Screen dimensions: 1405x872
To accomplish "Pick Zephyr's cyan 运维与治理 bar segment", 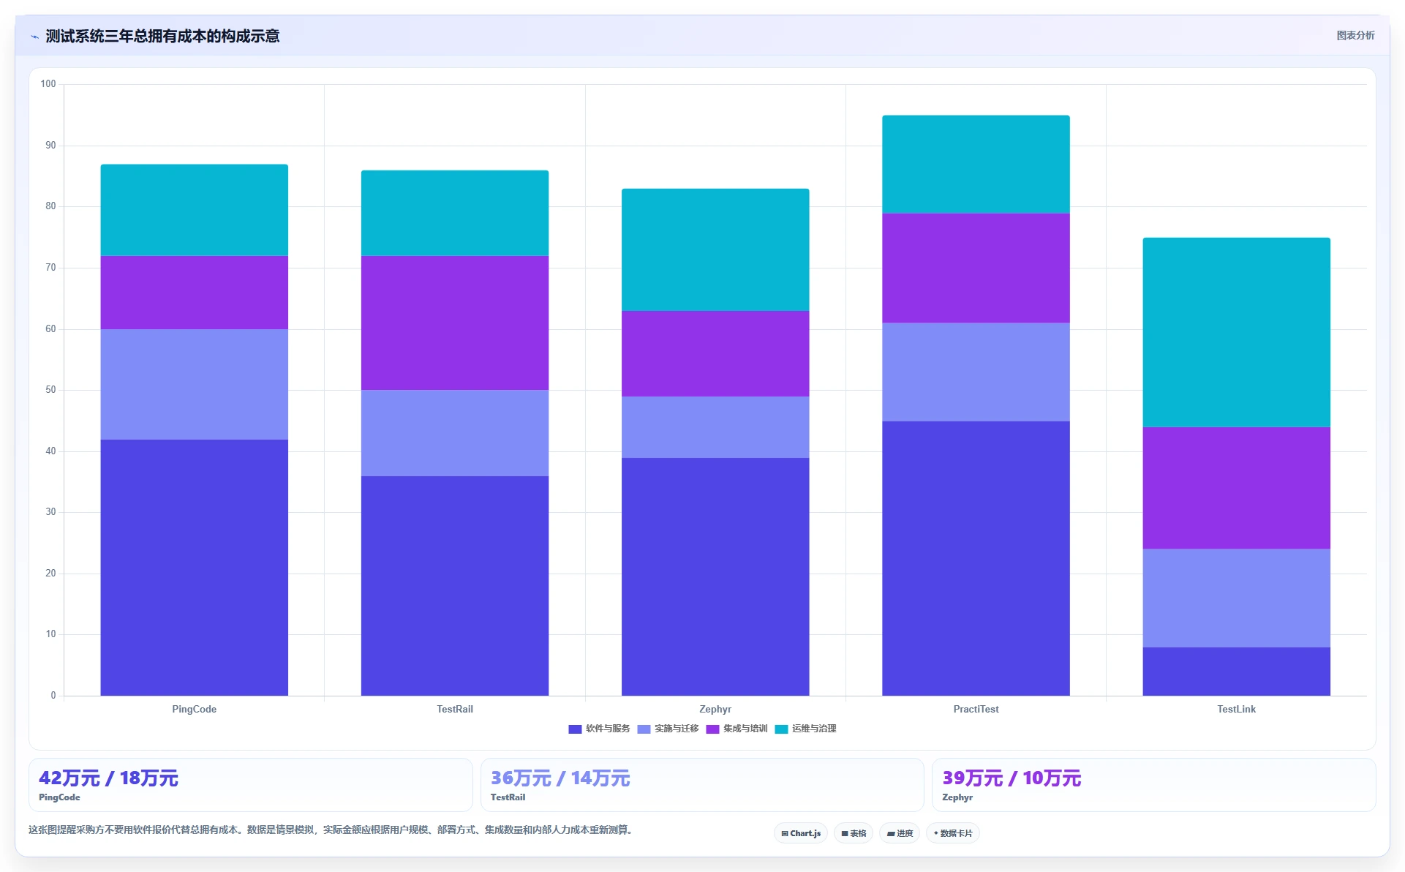I will point(715,250).
